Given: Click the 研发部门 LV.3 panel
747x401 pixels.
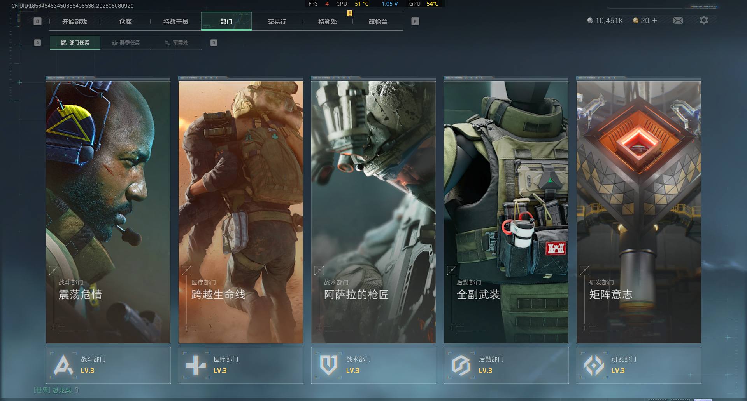Looking at the screenshot, I should 639,365.
